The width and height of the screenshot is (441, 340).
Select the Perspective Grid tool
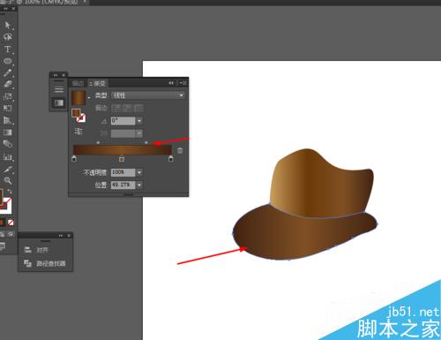click(x=8, y=120)
